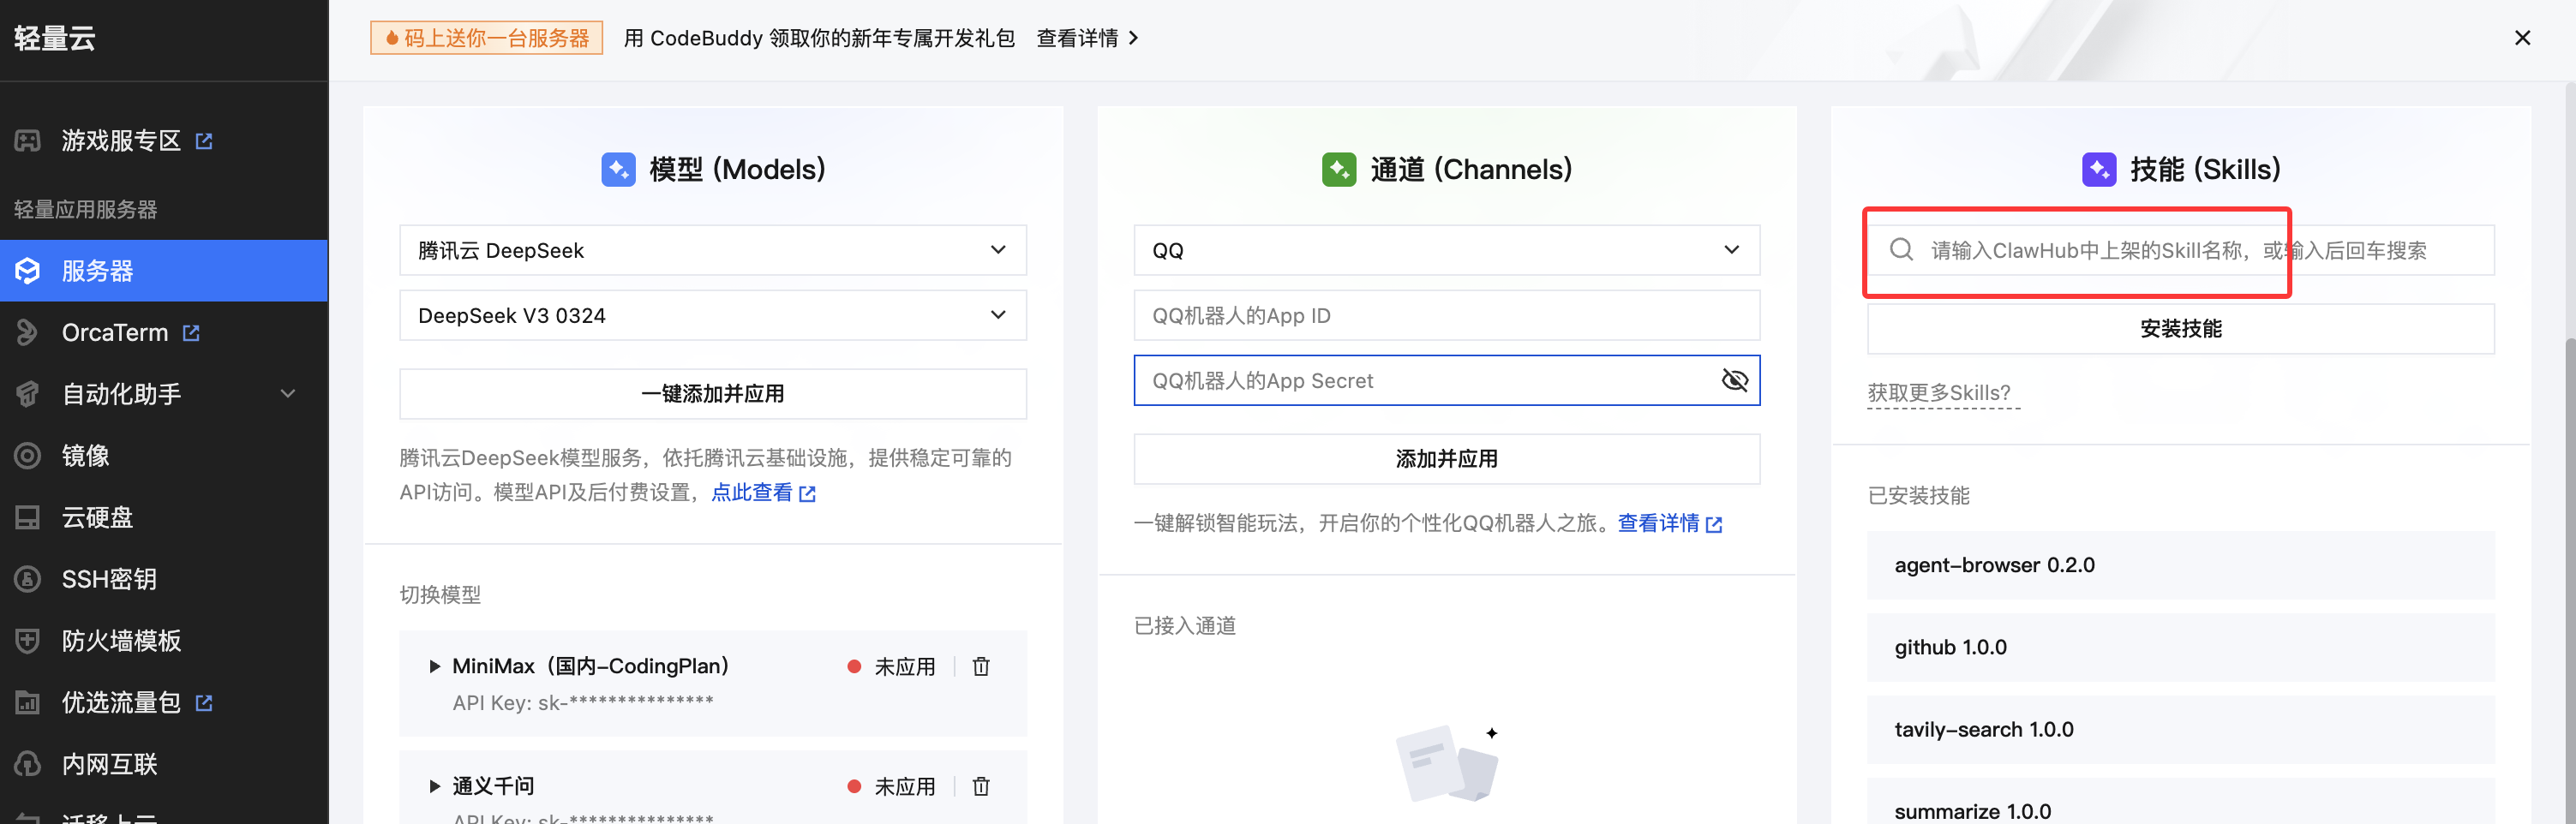2576x824 pixels.
Task: Toggle App Secret visibility eye icon
Action: point(1734,381)
